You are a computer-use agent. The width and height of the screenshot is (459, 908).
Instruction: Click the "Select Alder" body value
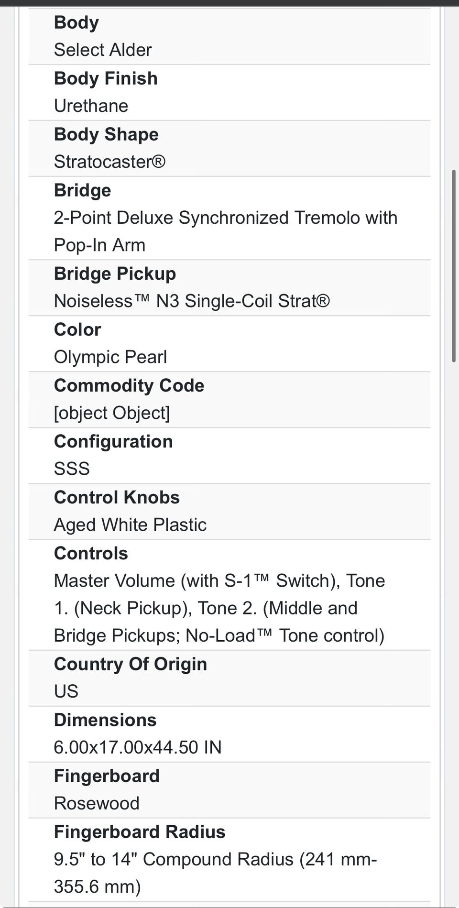tap(103, 50)
